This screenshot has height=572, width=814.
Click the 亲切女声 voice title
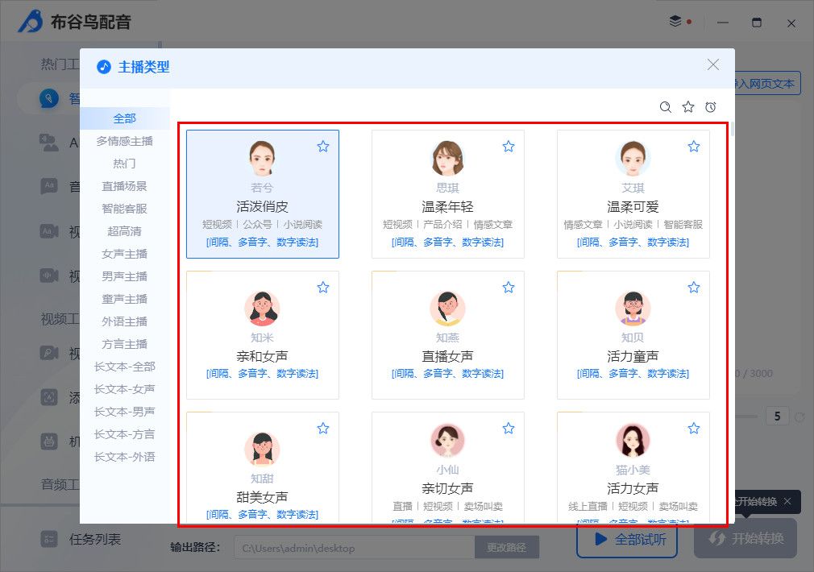point(447,488)
